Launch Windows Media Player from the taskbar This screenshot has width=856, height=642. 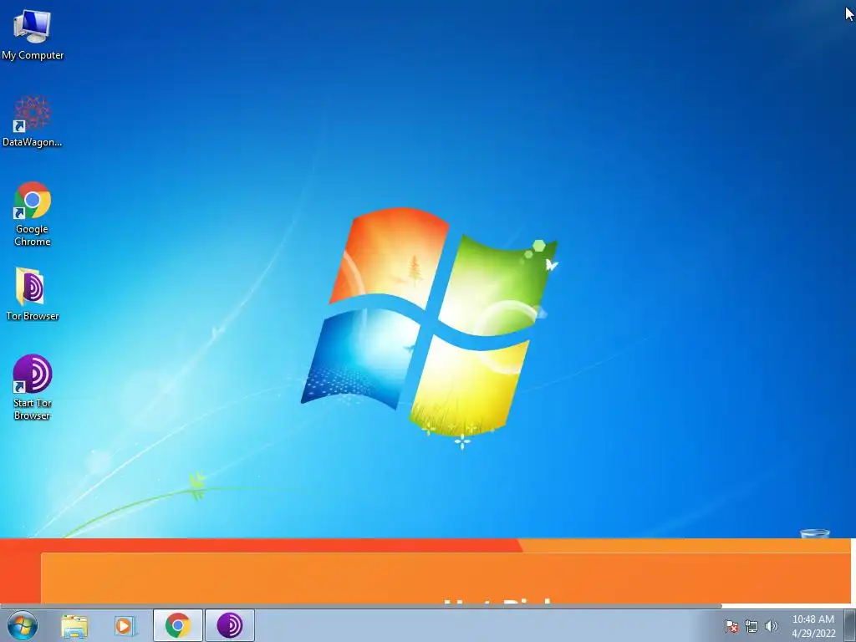tap(125, 625)
